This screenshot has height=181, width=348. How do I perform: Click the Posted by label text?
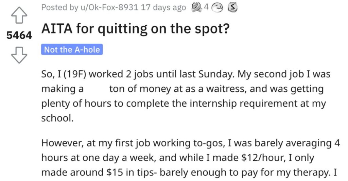click(x=60, y=7)
